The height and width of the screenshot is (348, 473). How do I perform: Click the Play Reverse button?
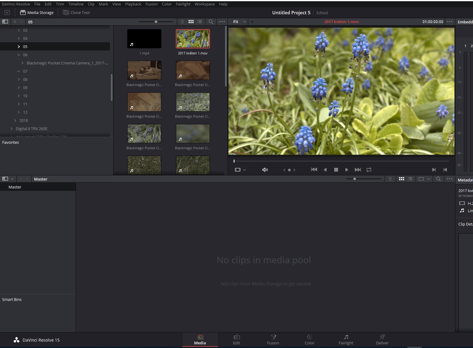click(325, 170)
